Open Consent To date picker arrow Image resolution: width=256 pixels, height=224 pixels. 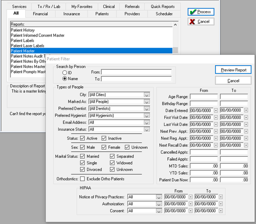[221, 211]
